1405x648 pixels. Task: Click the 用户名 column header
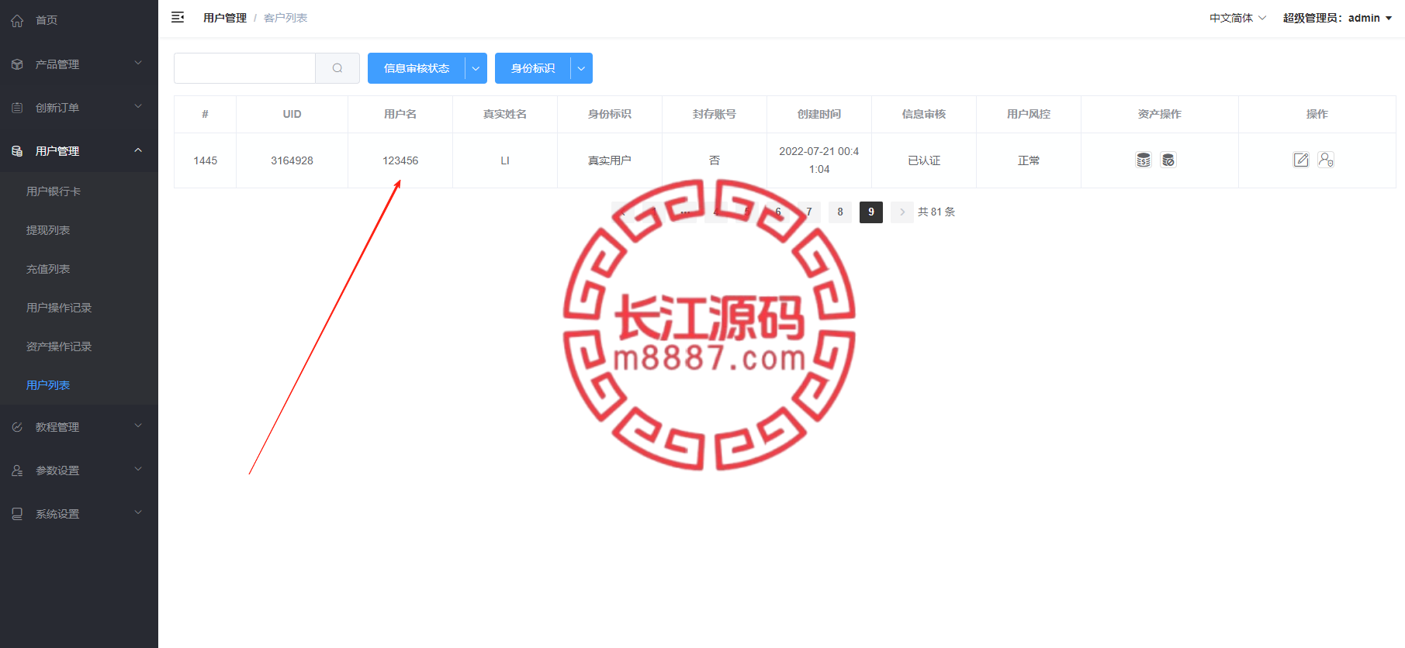coord(400,114)
